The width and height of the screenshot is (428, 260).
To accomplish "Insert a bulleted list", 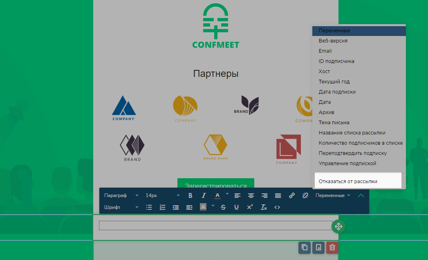I will [149, 207].
